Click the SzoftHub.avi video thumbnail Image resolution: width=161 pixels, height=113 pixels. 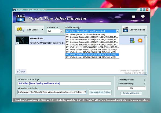click(22, 40)
